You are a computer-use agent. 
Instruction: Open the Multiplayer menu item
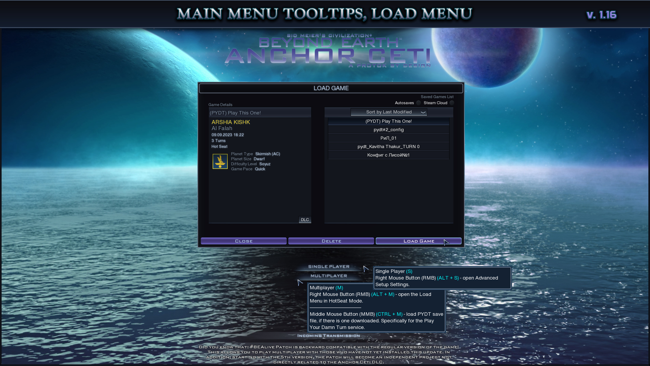click(x=329, y=276)
